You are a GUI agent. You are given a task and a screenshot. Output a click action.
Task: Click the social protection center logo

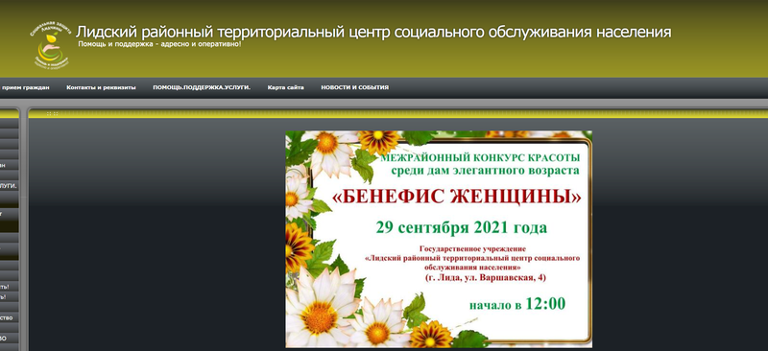tap(51, 44)
